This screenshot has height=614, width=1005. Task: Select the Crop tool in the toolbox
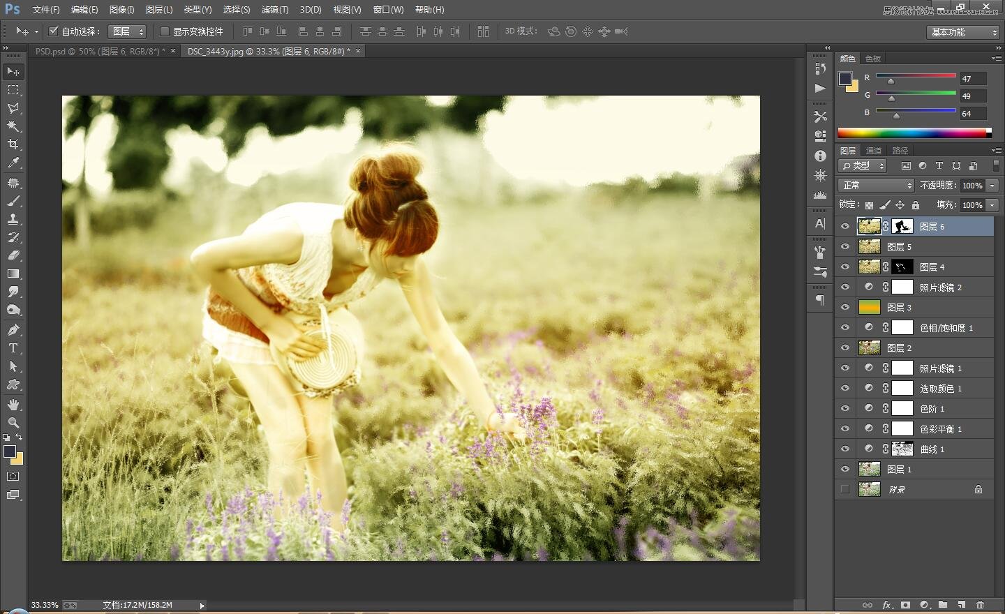[13, 144]
